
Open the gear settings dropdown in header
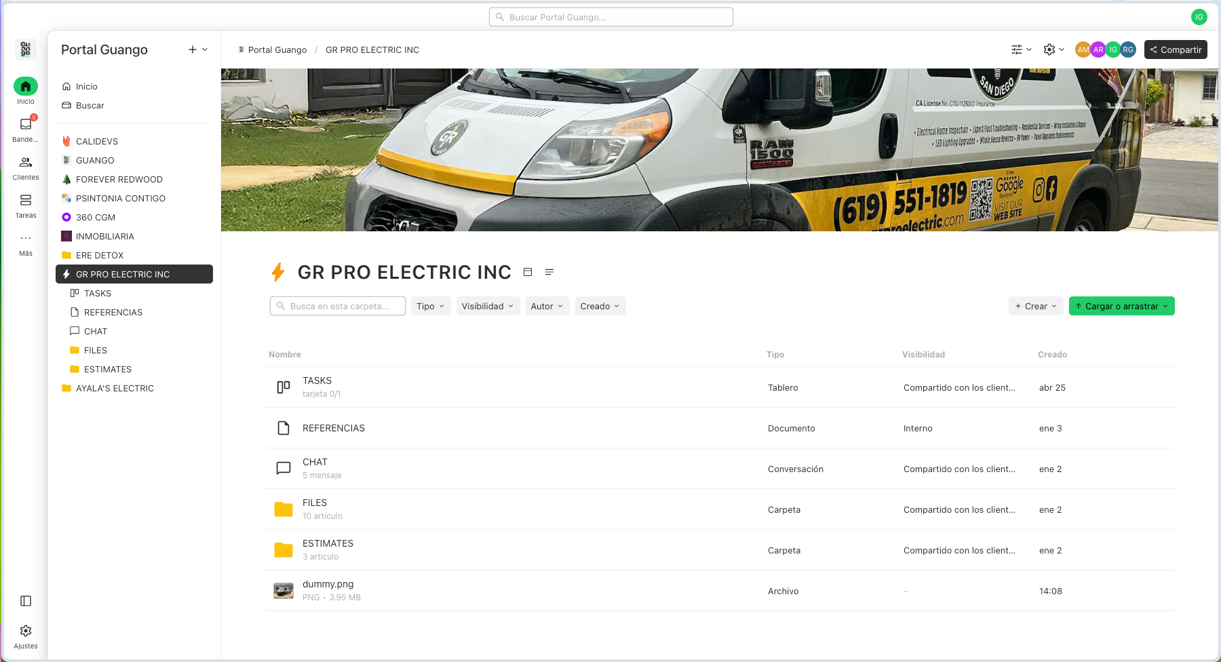click(1053, 50)
